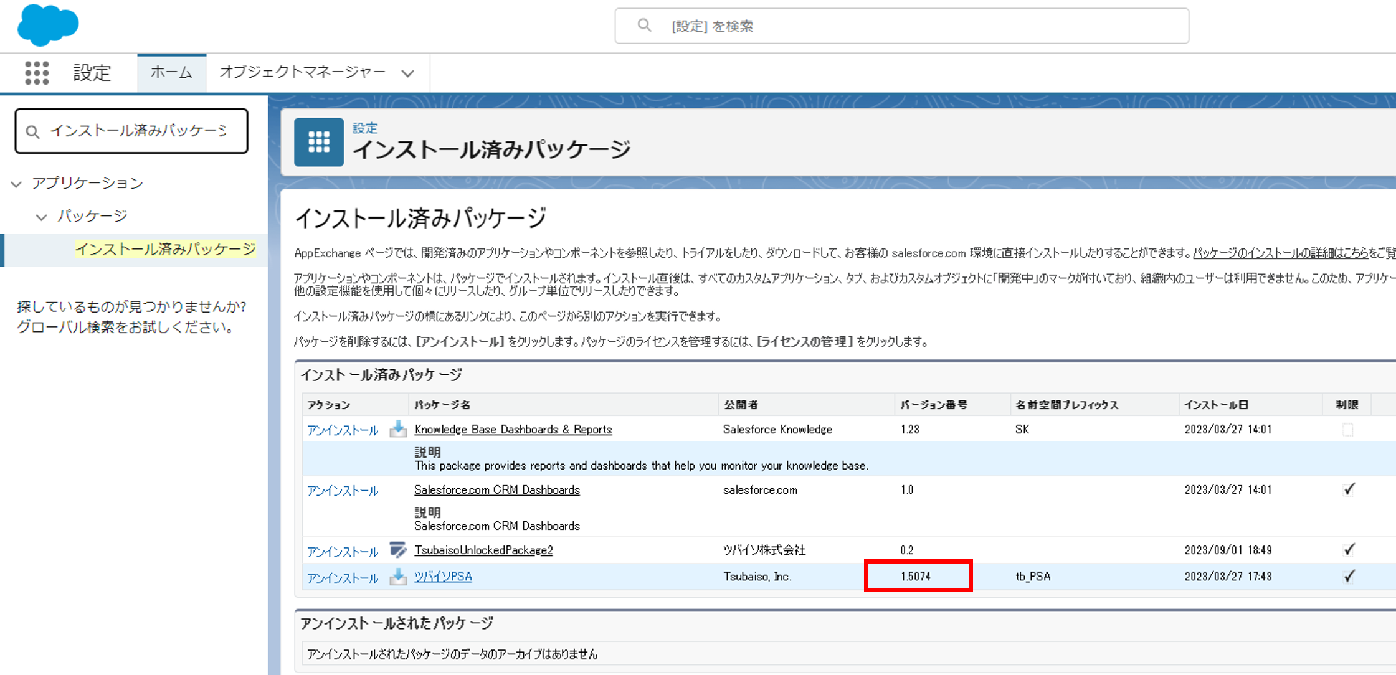Uninstall Knowledge Base Dashboards & Reports

coord(343,430)
